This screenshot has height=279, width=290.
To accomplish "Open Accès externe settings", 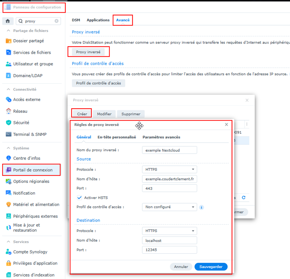I will click(x=27, y=99).
